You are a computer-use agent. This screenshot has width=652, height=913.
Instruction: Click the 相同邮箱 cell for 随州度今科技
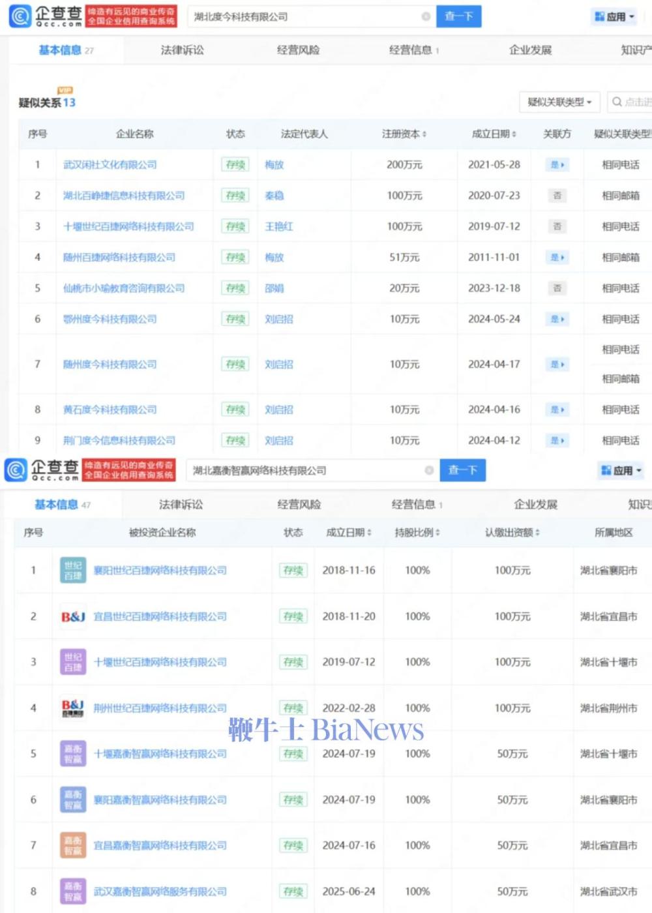tap(621, 379)
